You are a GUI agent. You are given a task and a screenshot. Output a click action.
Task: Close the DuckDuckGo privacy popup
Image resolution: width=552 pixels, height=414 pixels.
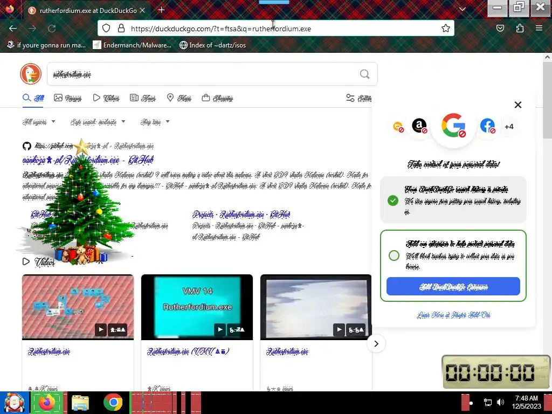pyautogui.click(x=518, y=105)
